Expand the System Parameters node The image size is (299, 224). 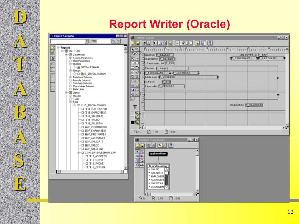tap(70, 58)
